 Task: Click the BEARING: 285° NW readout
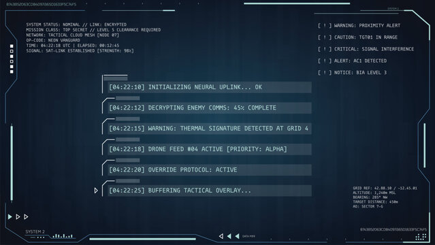coord(370,197)
